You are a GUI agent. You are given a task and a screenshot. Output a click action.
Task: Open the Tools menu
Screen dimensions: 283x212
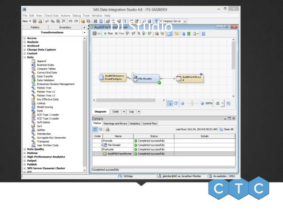coord(86,15)
